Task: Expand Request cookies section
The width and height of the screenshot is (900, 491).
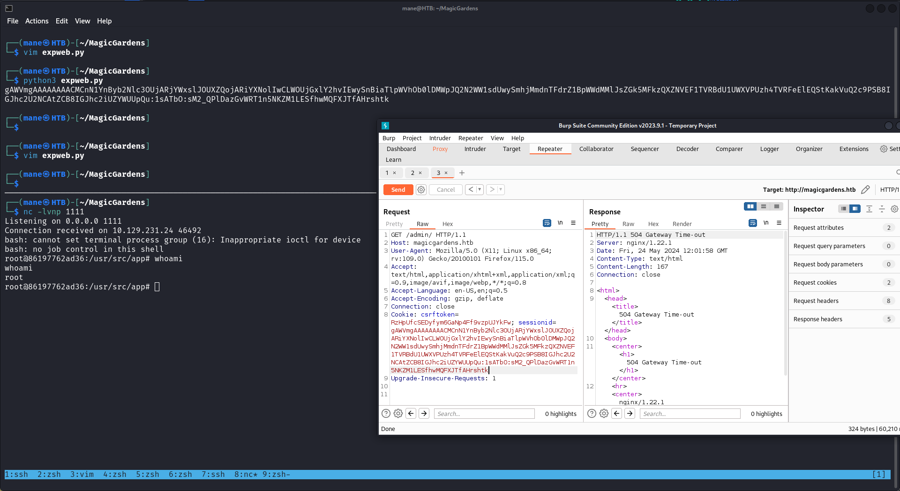Action: [844, 283]
